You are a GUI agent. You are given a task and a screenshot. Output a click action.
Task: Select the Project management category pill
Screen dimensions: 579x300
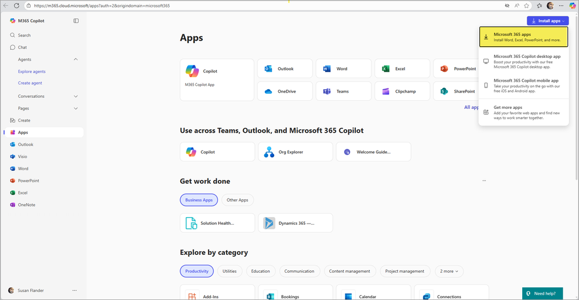click(405, 271)
